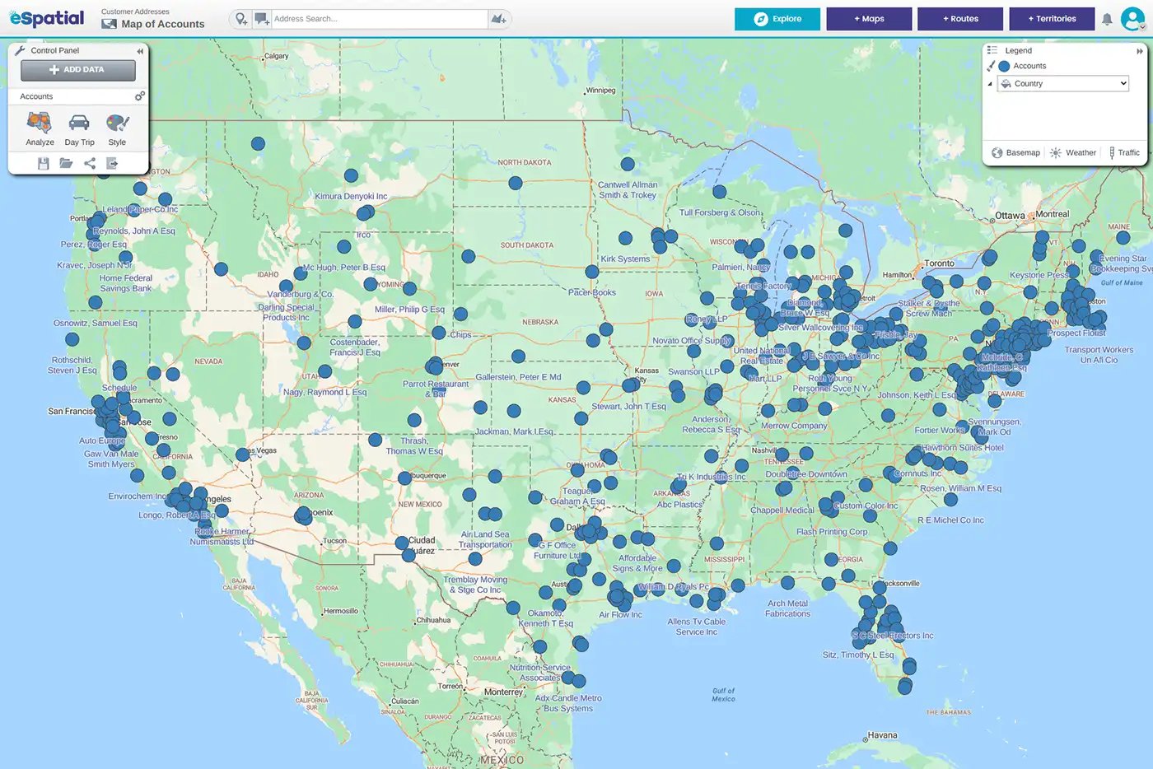The image size is (1153, 769).
Task: Collapse the Control Panel with double arrow
Action: (x=140, y=51)
